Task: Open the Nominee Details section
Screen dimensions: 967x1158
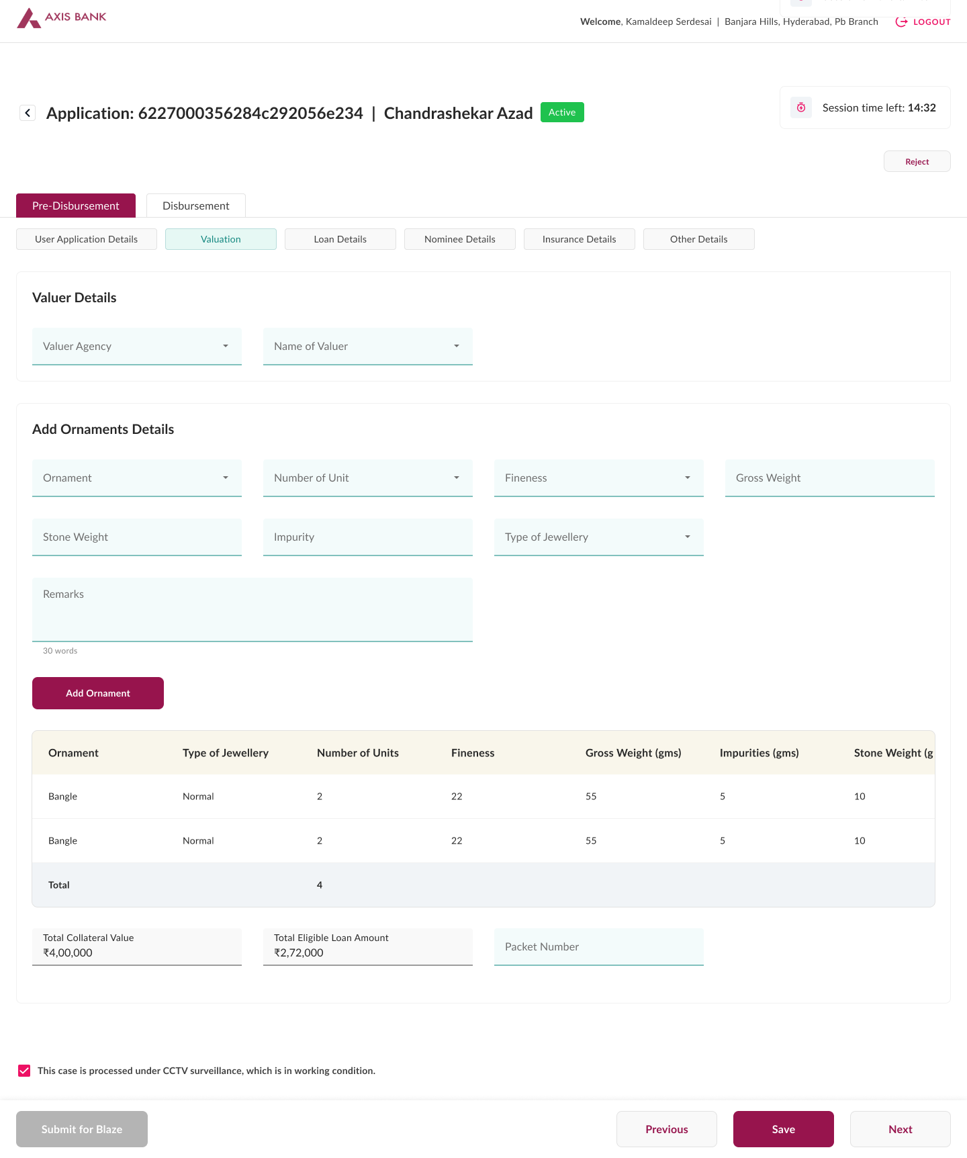Action: click(460, 239)
